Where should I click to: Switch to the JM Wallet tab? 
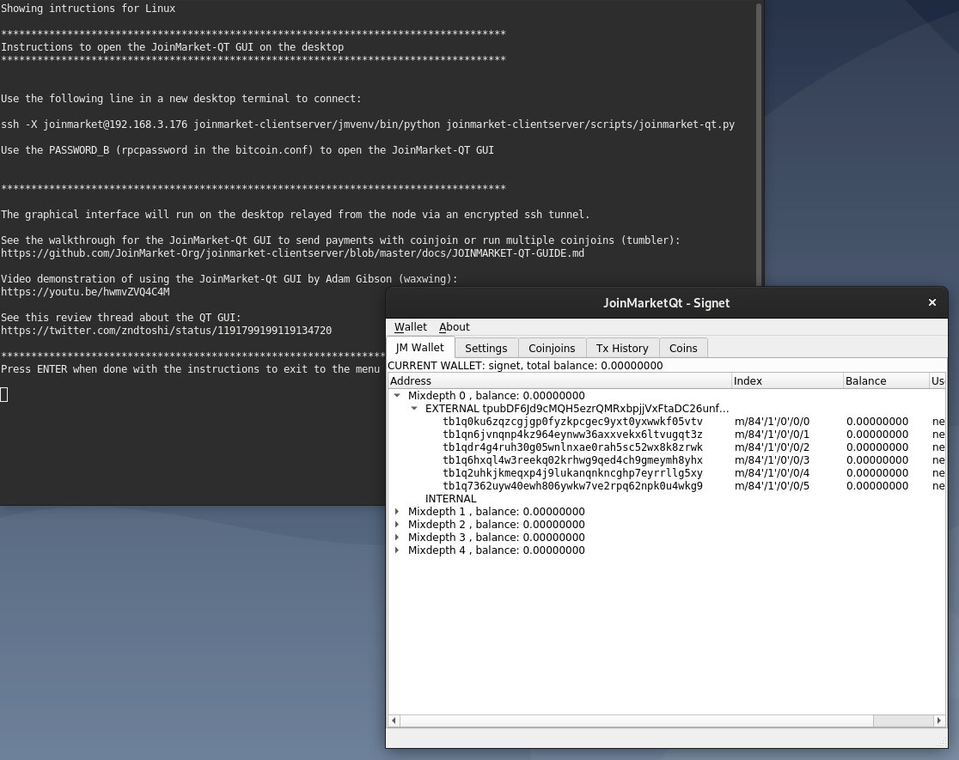[x=419, y=347]
